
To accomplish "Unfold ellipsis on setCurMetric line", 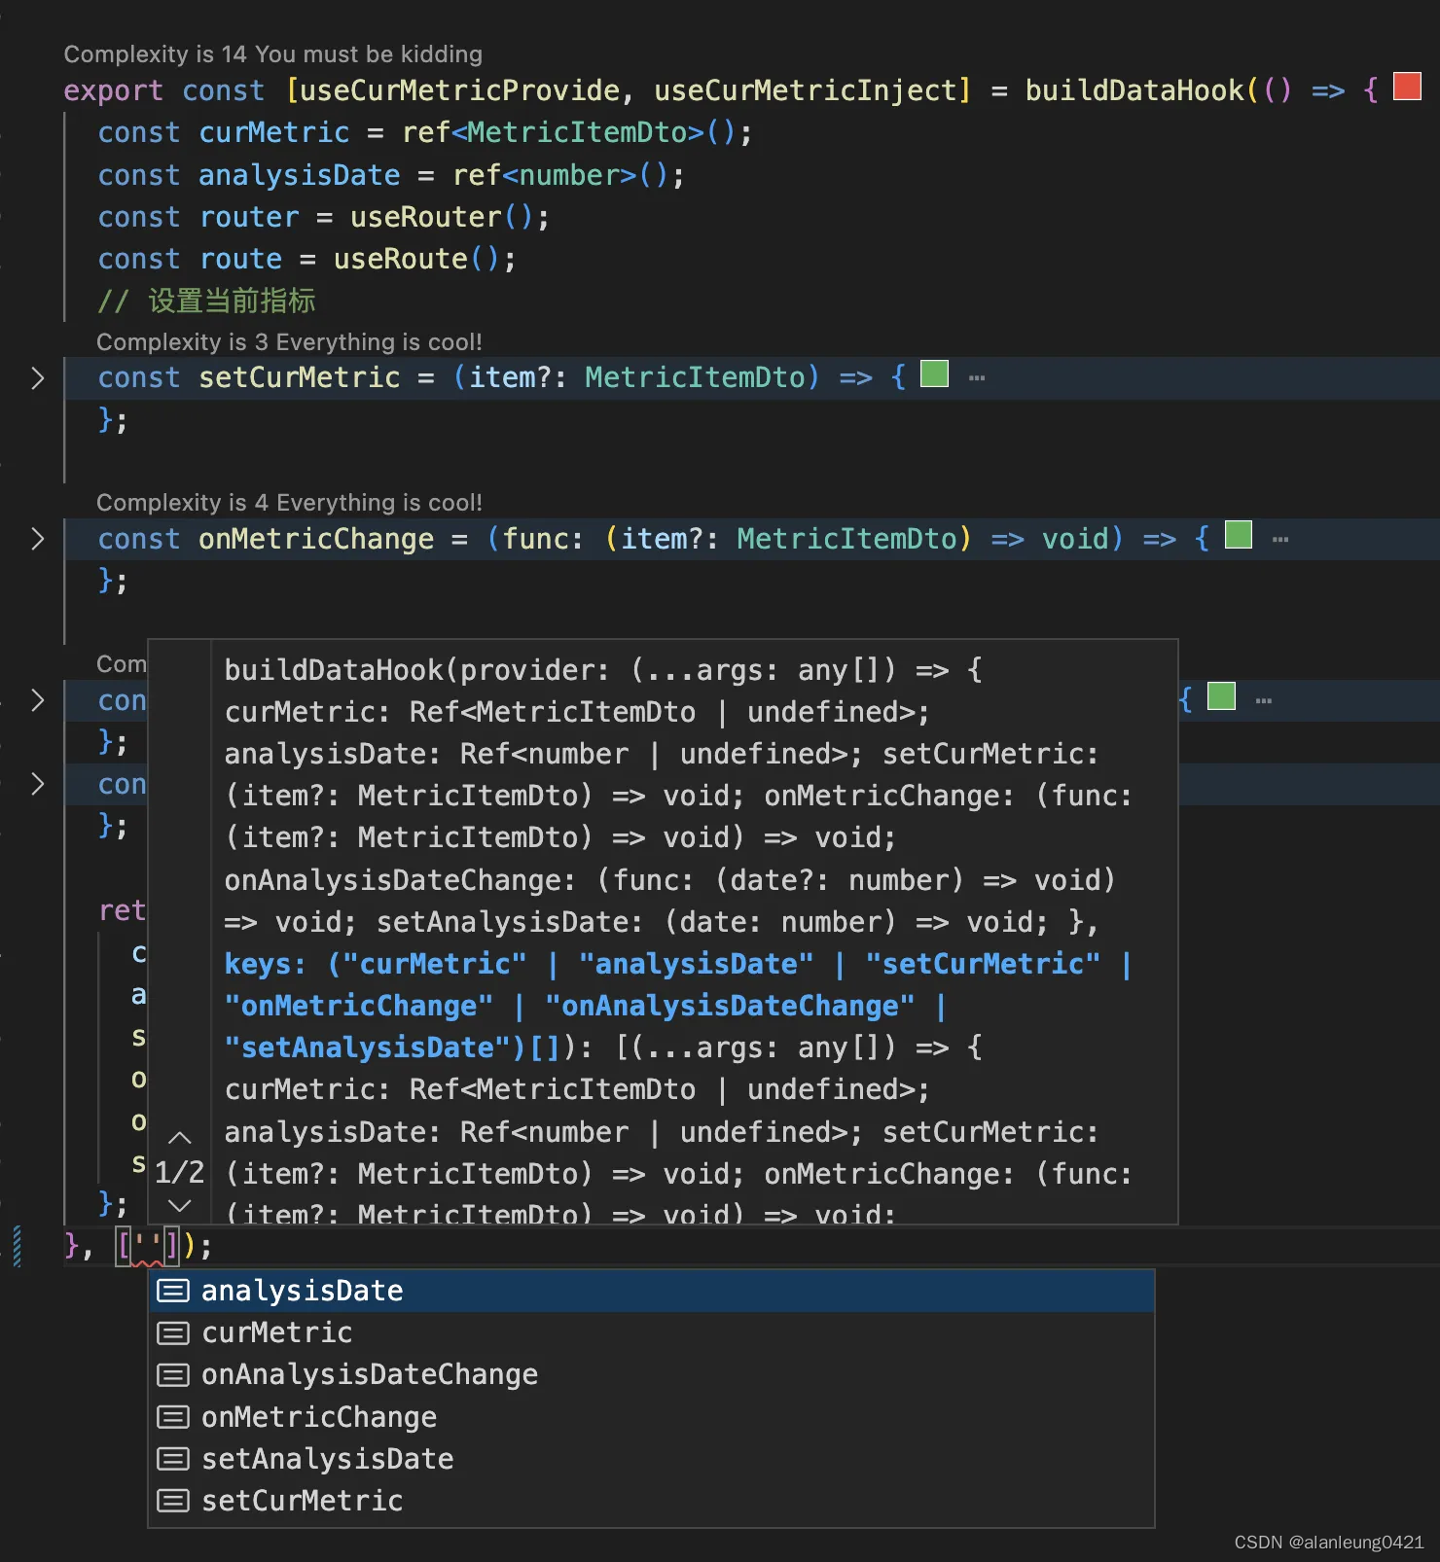I will click(x=978, y=378).
